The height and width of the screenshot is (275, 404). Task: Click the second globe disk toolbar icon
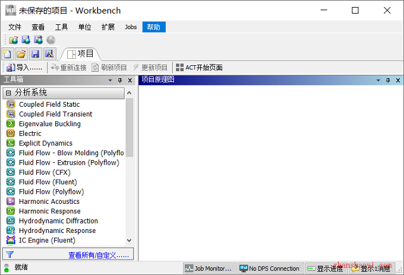tap(26, 40)
